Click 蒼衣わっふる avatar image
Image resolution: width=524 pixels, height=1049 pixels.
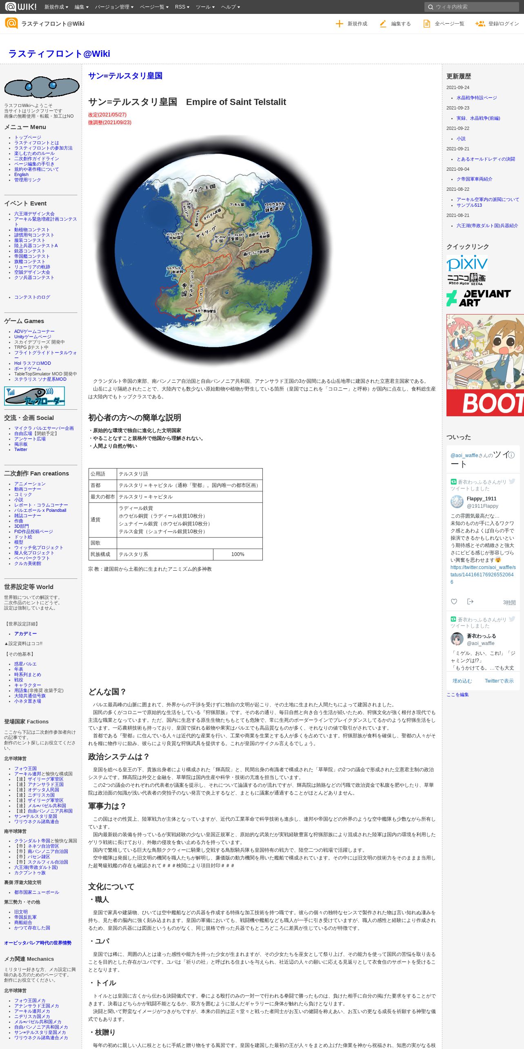(457, 639)
